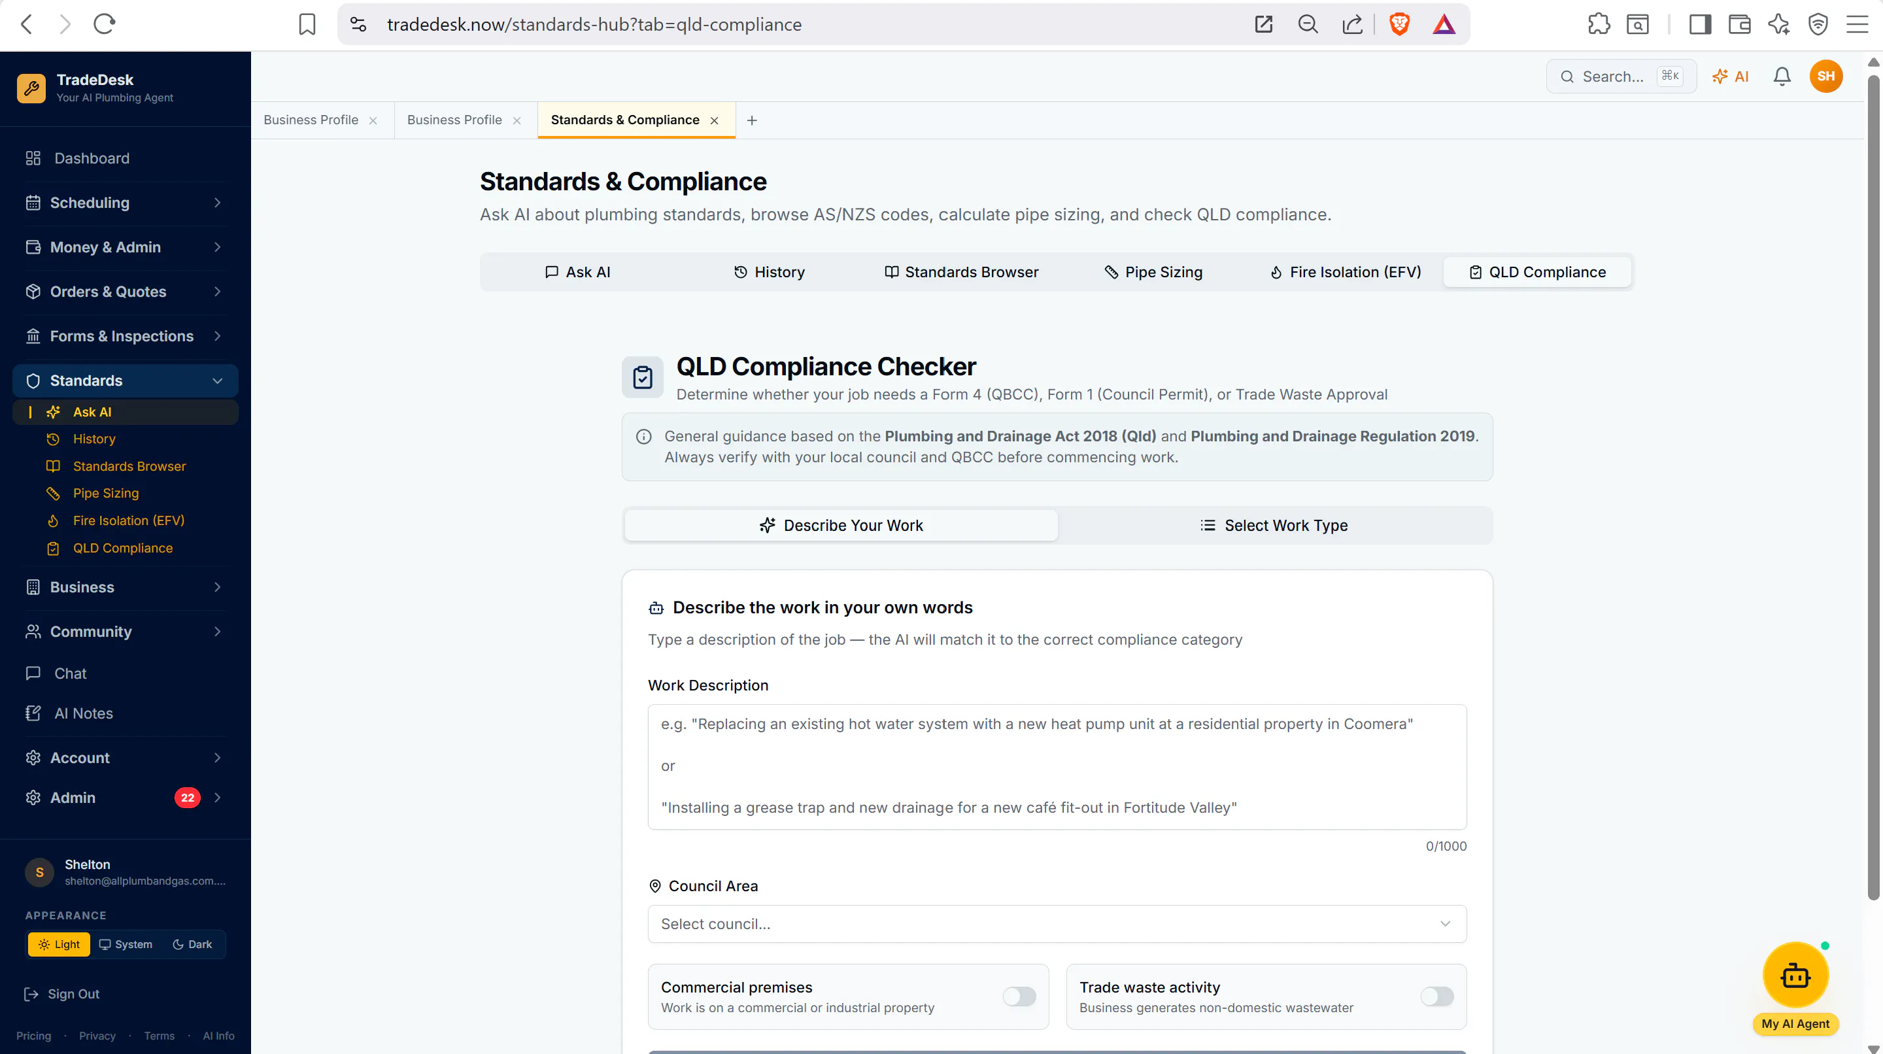
Task: Open the Brave wallet icon
Action: coord(1739,24)
